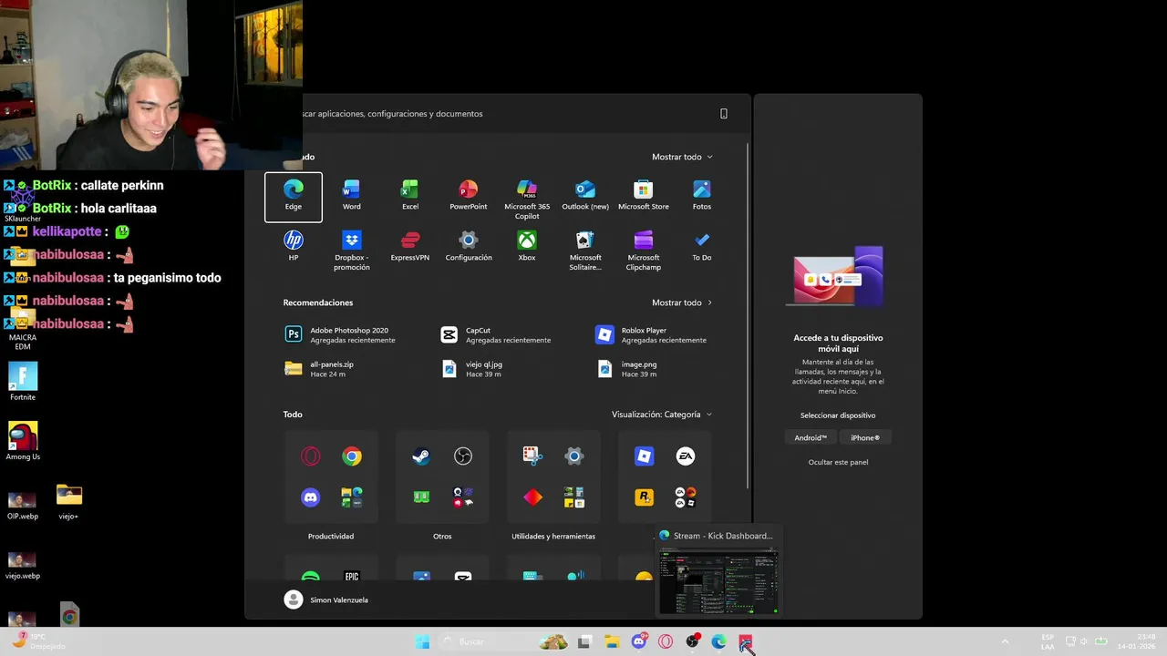Open the grouped apps folder in Otros

463,497
